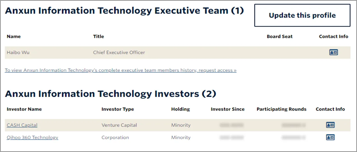Click the Title column header
Viewport: 357px width, 152px height.
[98, 36]
